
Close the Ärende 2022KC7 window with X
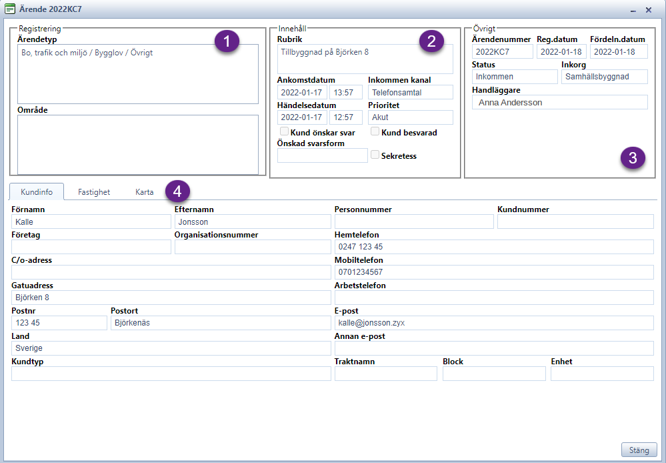[x=649, y=10]
